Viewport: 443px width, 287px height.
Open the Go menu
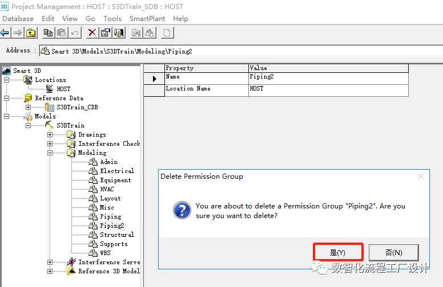pos(90,19)
